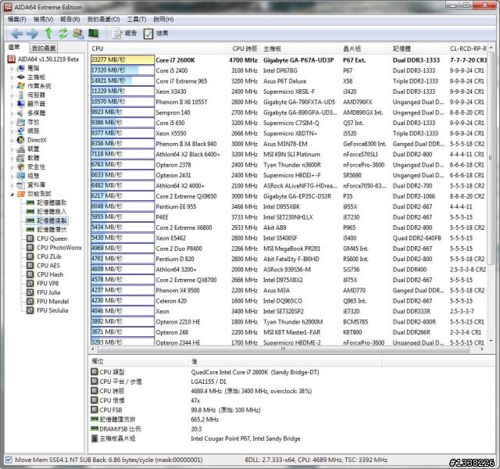Open FPU Mandel benchmark
The image size is (500, 469).
click(52, 301)
